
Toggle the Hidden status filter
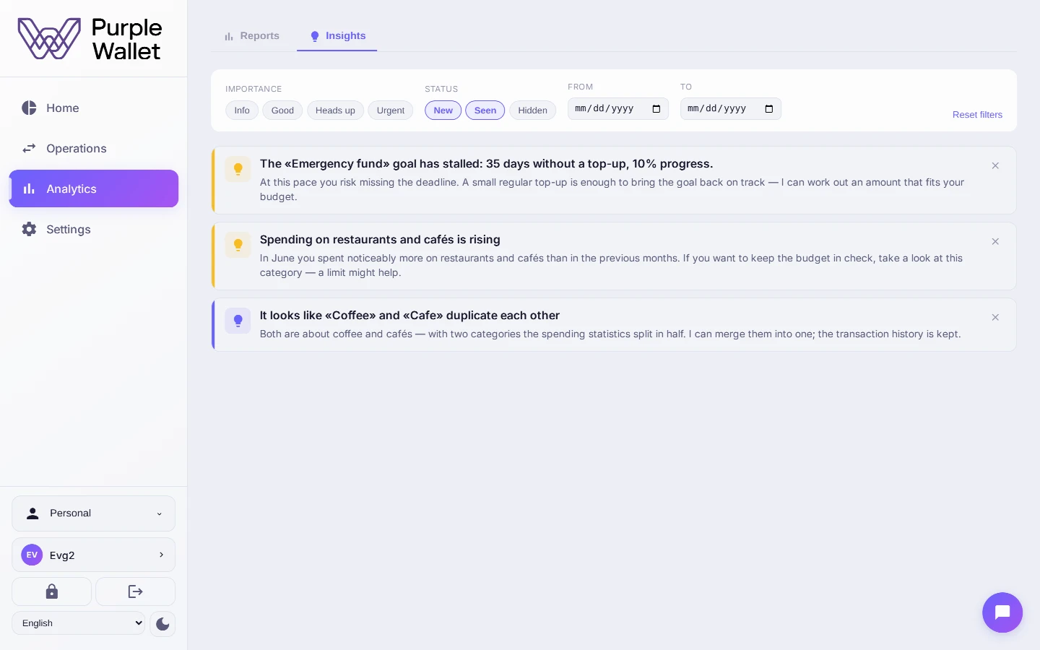532,110
